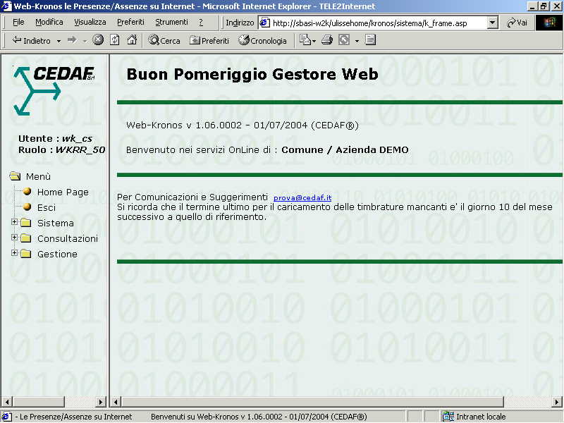Open the Indietro history dropdown arrow
Viewport: 564px width, 423px height.
[x=59, y=41]
